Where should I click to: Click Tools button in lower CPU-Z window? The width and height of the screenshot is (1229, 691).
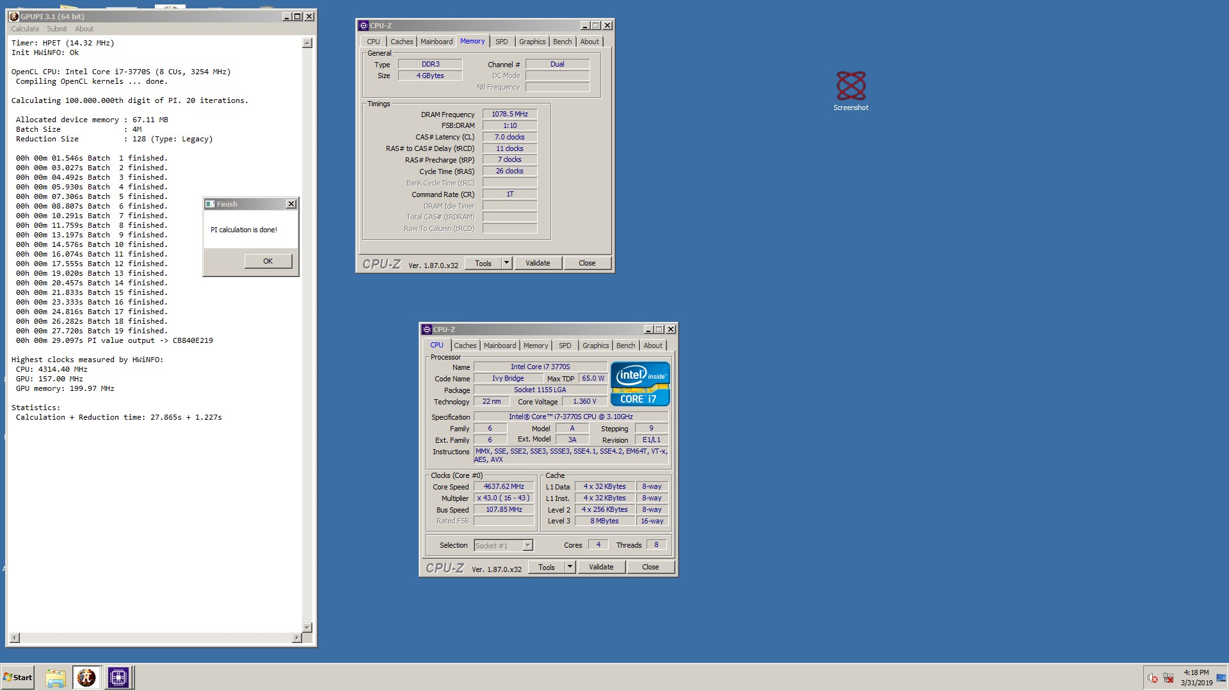547,567
